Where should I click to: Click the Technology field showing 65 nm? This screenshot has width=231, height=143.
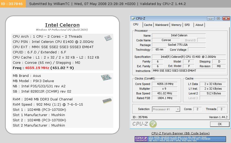click(159, 50)
